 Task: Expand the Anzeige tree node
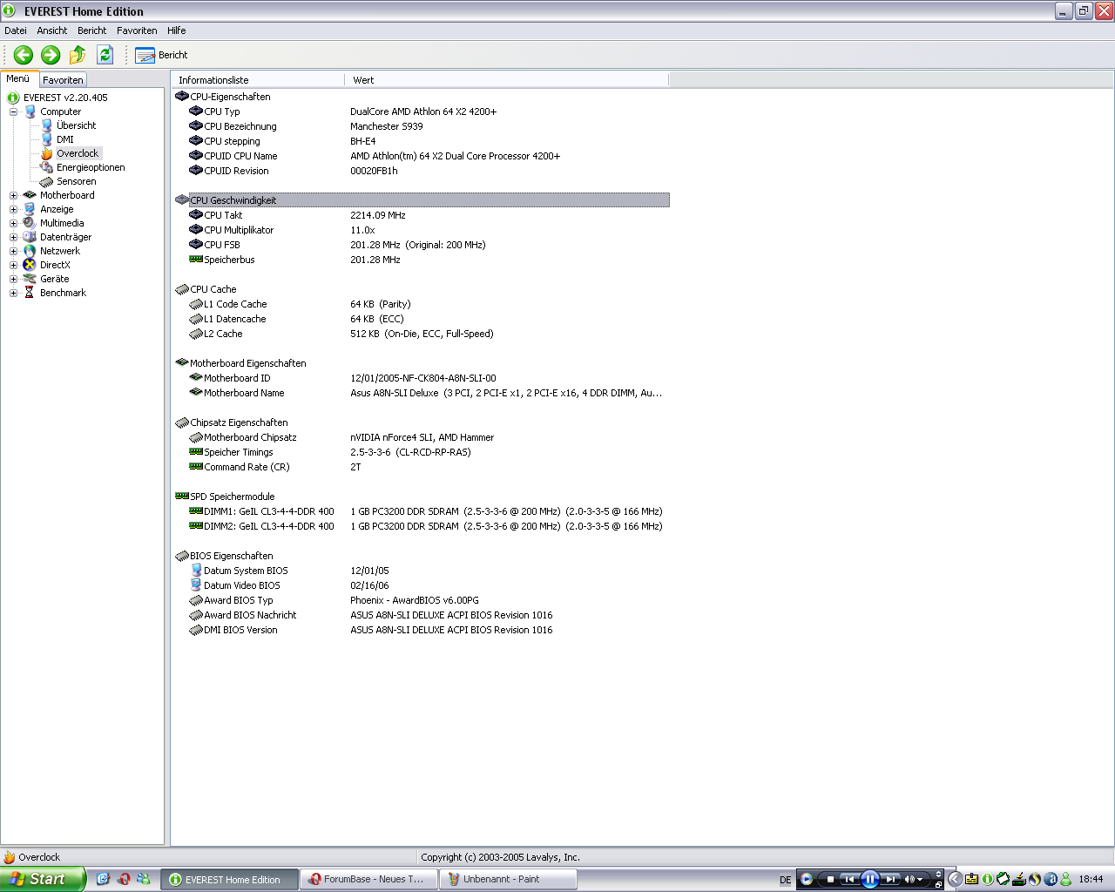[x=14, y=209]
